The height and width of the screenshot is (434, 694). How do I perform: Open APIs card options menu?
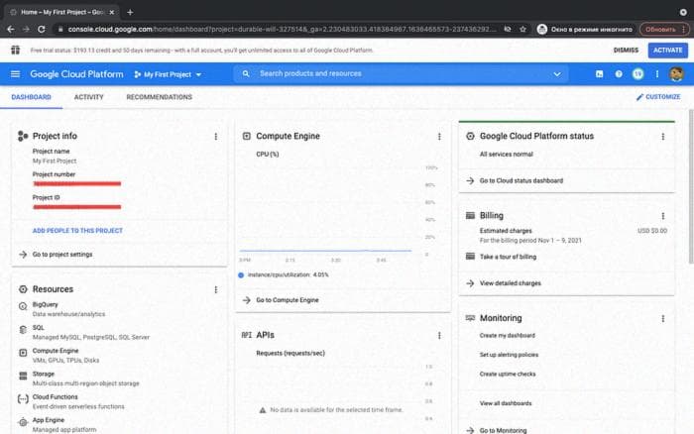pos(439,336)
